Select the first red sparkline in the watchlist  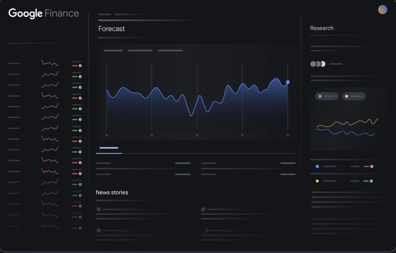tap(49, 63)
